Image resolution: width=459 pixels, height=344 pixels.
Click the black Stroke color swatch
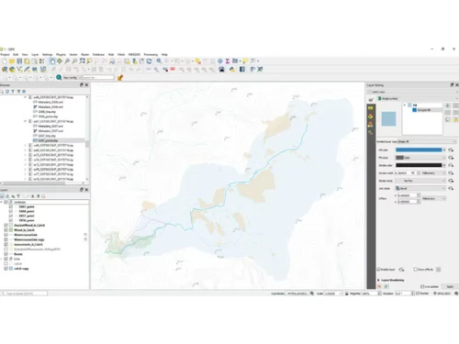[419, 165]
